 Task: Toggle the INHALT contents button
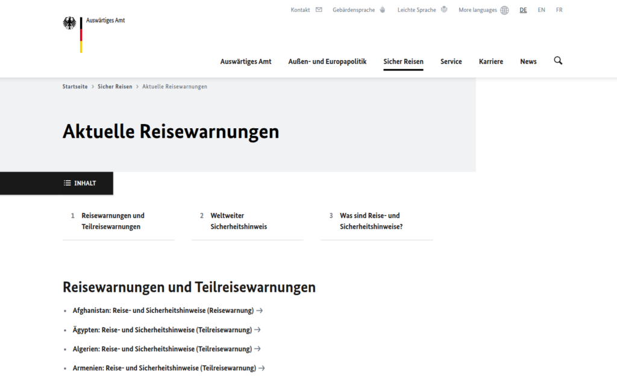tap(57, 183)
